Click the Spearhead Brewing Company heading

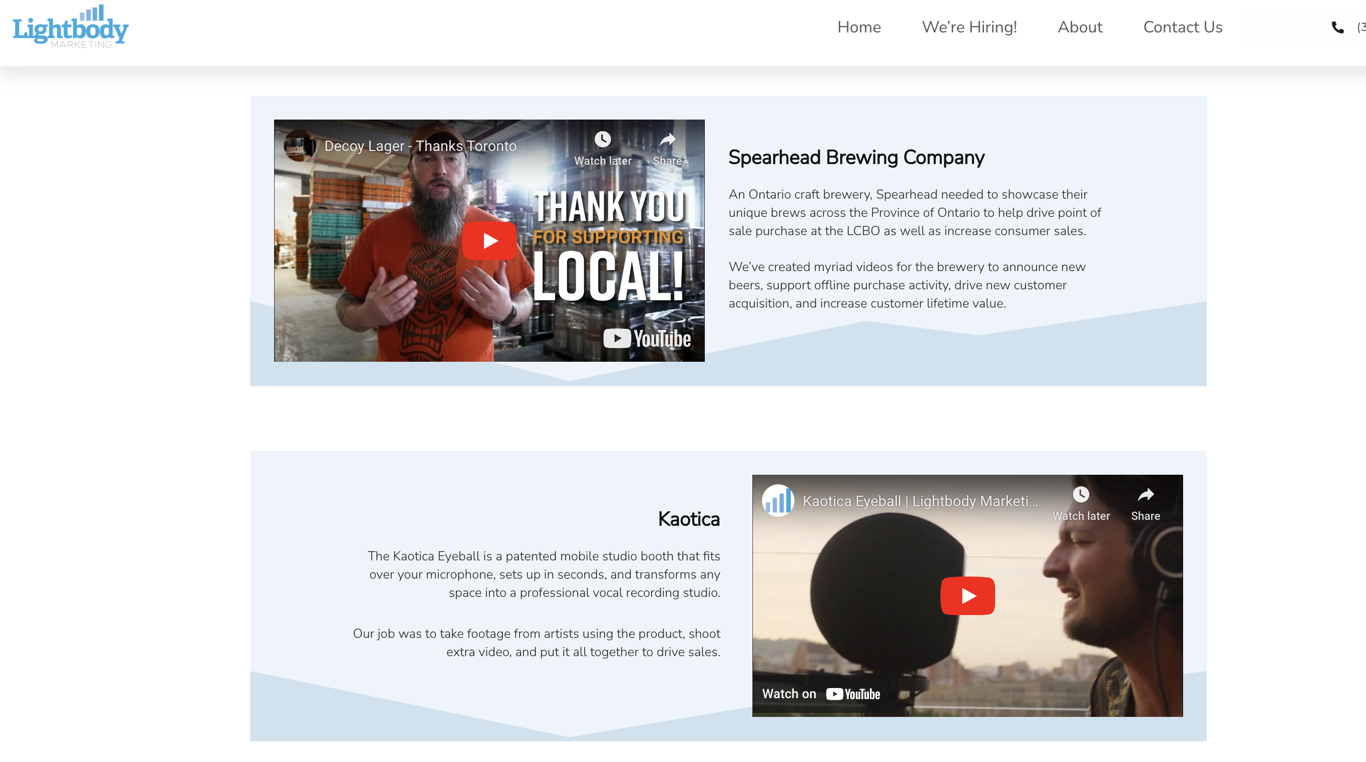click(856, 158)
